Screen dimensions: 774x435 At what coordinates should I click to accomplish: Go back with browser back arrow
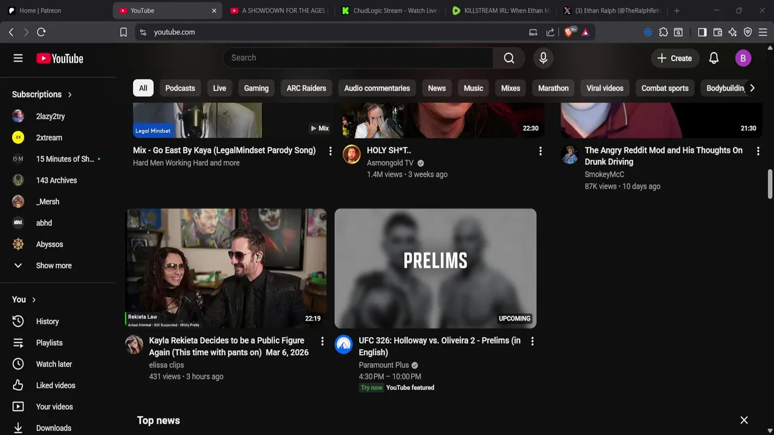click(x=11, y=32)
